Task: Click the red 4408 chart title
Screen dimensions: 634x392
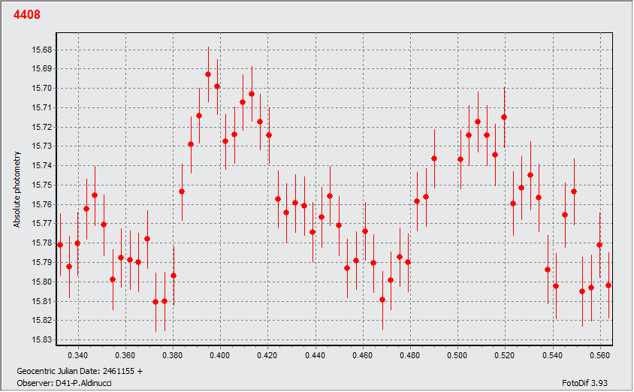Action: coord(27,15)
